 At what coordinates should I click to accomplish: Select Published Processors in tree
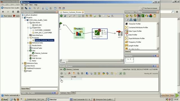pos(34,68)
